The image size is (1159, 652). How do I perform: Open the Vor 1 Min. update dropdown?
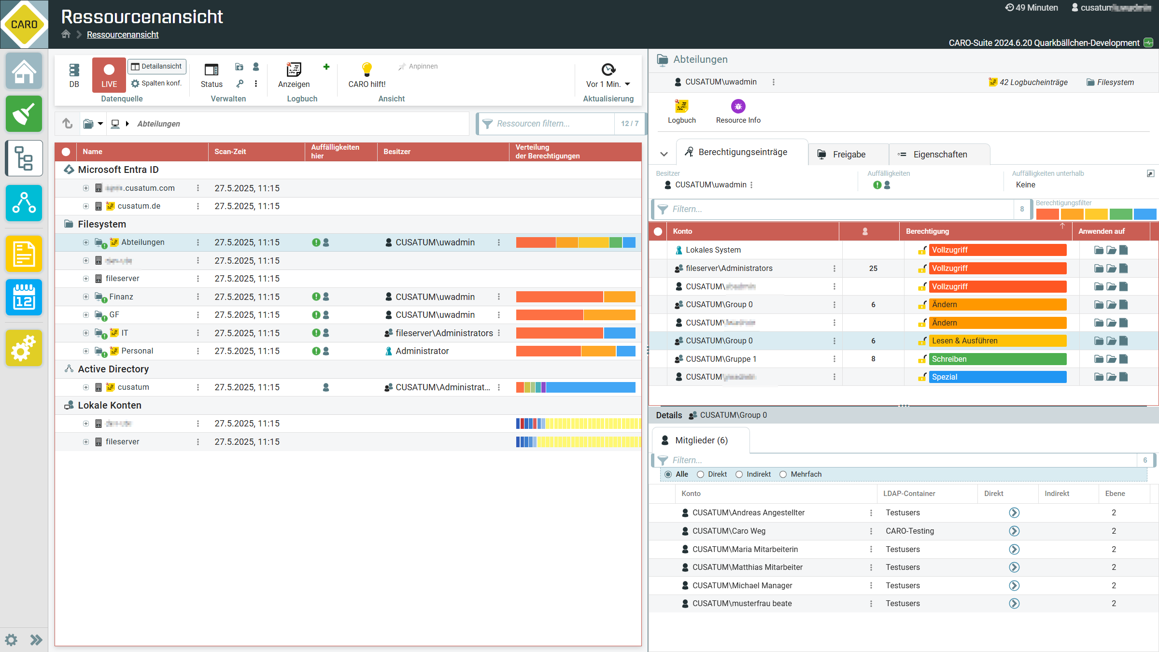(x=608, y=84)
